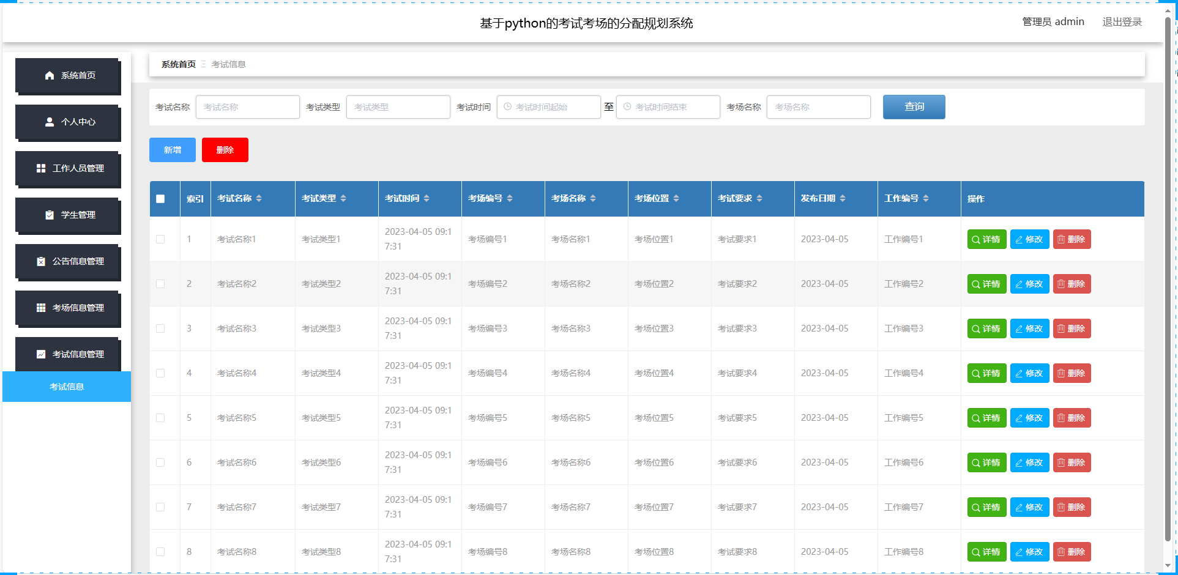
Task: Click 修改 for row 考试名称2
Action: tap(1030, 284)
